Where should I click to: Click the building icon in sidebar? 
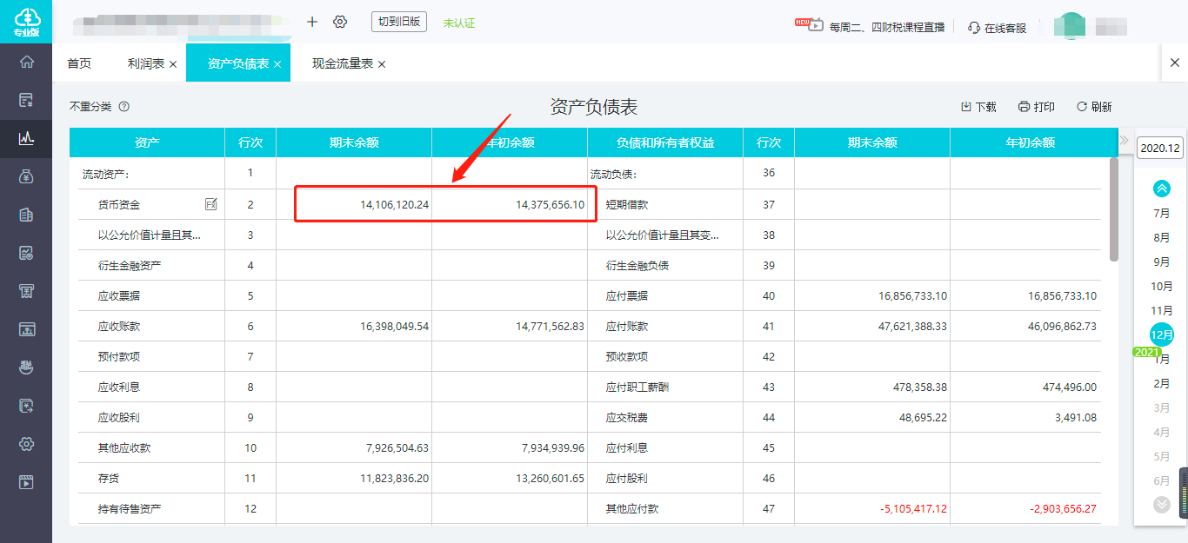click(x=26, y=215)
